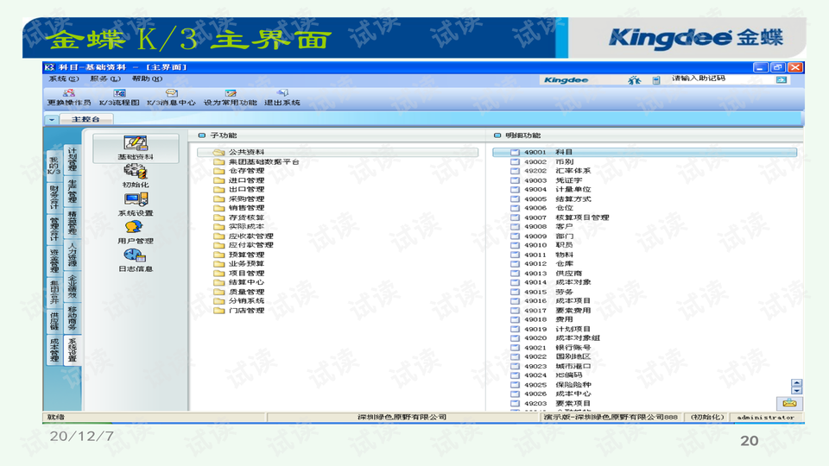
Task: Click the K/3 icon in the title bar
Action: [50, 67]
